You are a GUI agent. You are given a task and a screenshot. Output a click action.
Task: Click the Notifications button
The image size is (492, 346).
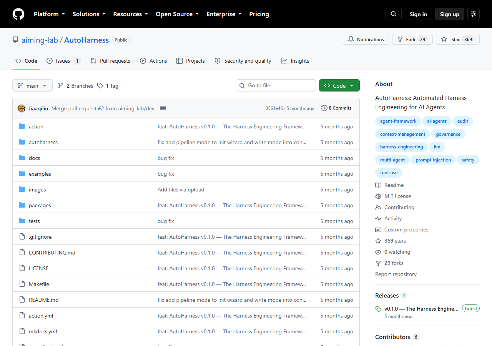coord(366,39)
